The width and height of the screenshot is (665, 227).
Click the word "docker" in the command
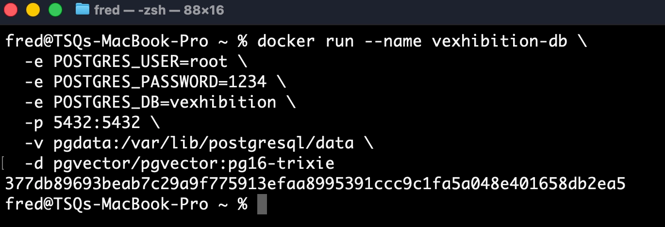[286, 41]
